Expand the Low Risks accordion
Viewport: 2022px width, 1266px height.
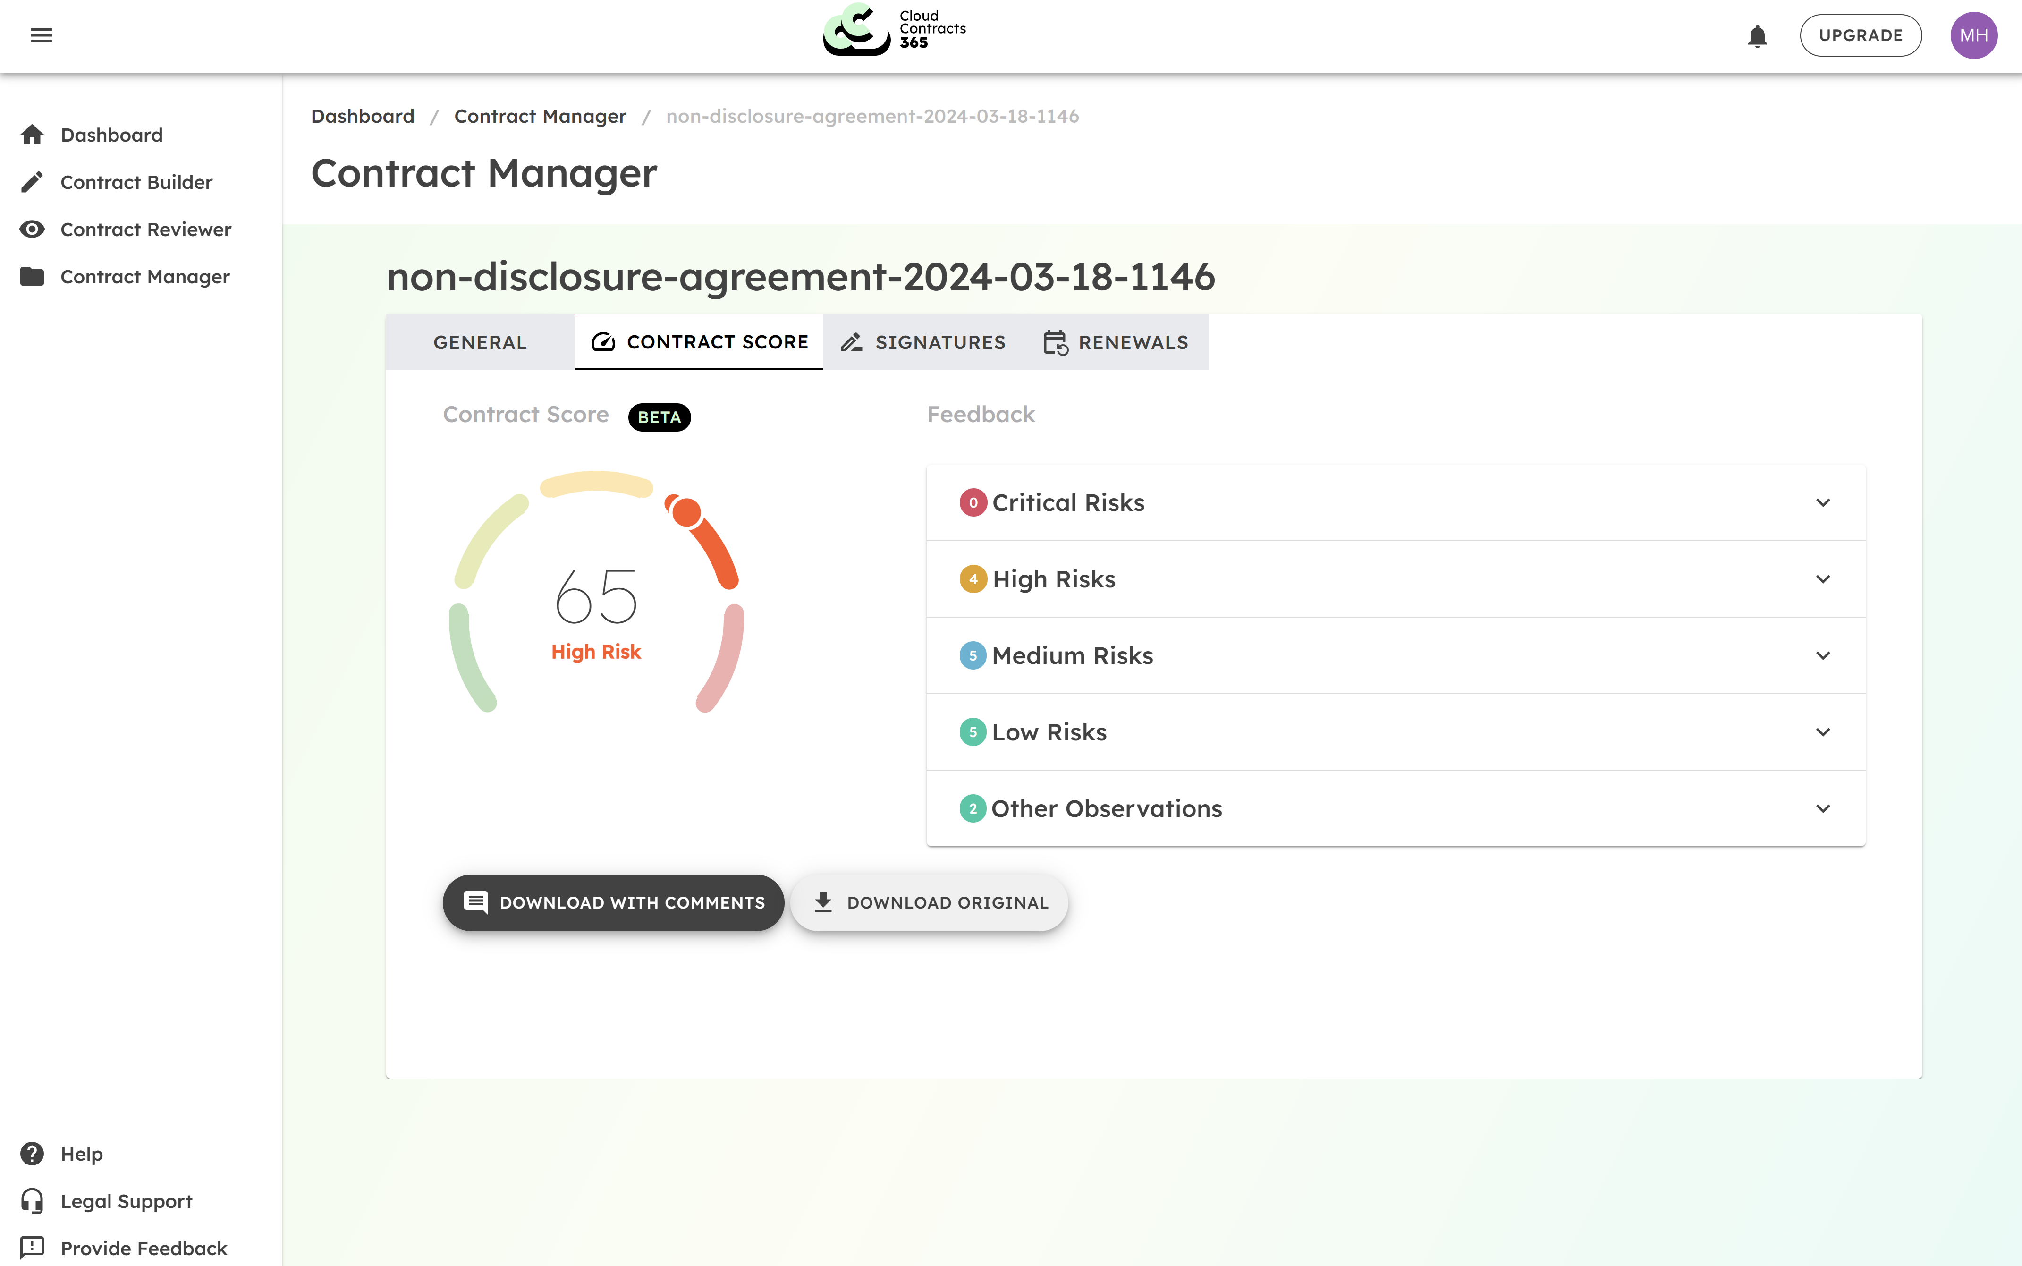[1395, 732]
